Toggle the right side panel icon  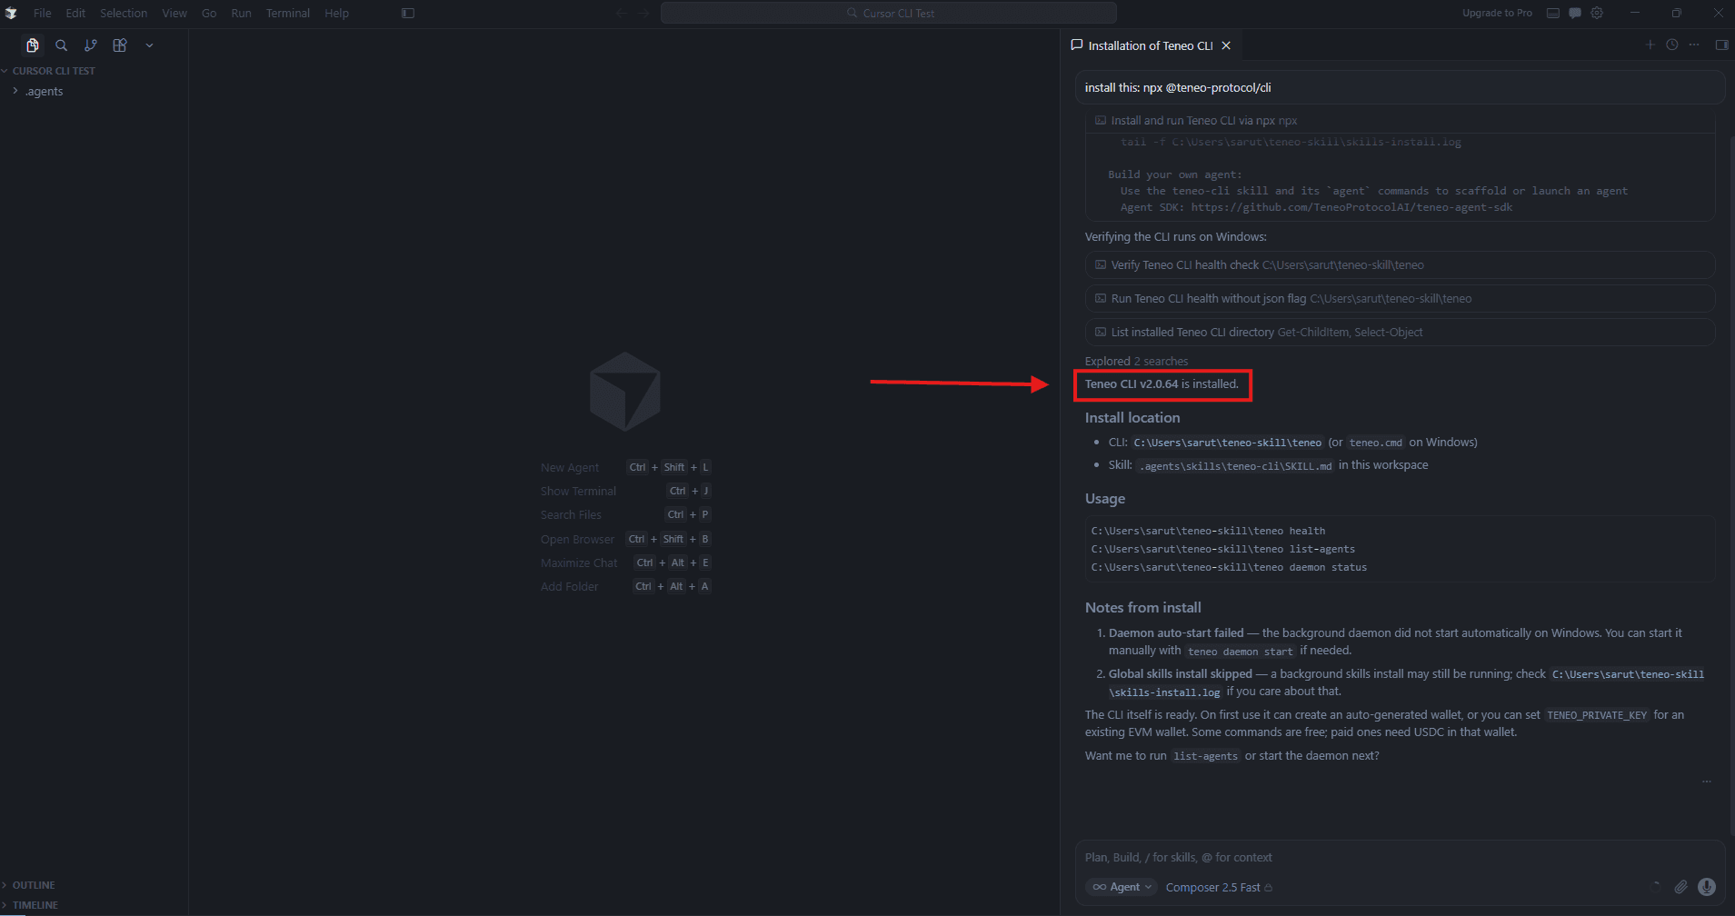(1721, 45)
